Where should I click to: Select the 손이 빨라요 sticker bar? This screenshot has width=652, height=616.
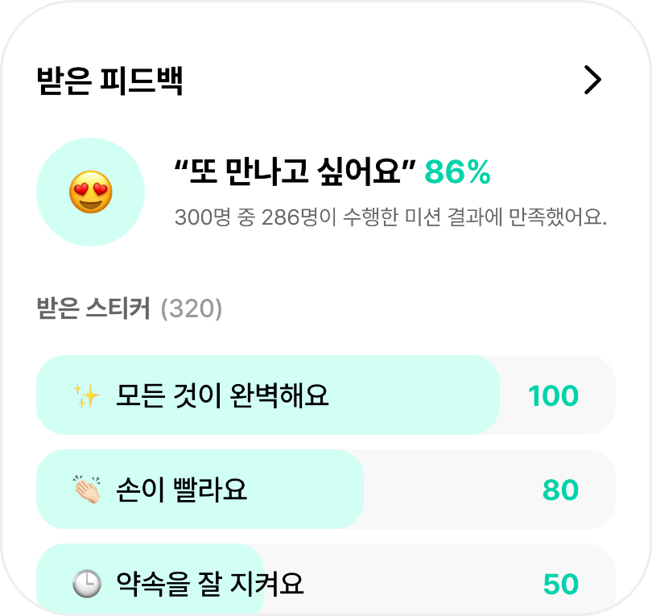[x=326, y=489]
